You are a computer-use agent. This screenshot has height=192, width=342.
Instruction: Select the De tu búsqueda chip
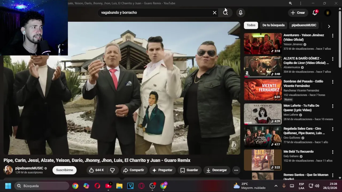tap(273, 25)
